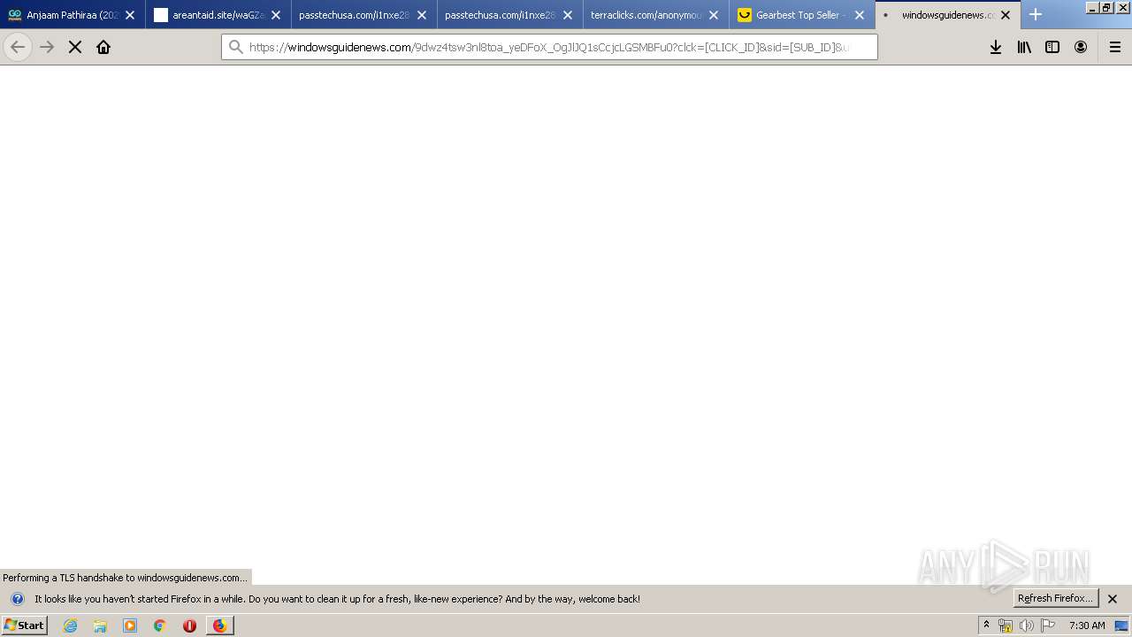
Task: Close the Anjaam Pathiraa tab
Action: (130, 15)
